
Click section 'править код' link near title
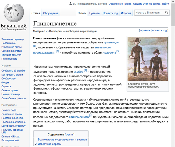[159, 30]
